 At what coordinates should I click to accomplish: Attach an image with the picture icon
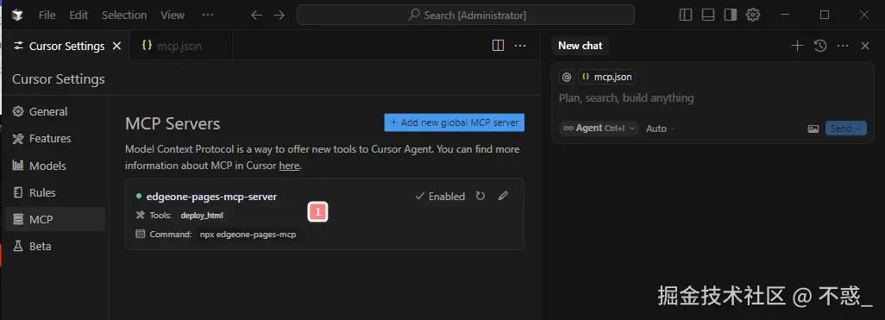coord(813,129)
